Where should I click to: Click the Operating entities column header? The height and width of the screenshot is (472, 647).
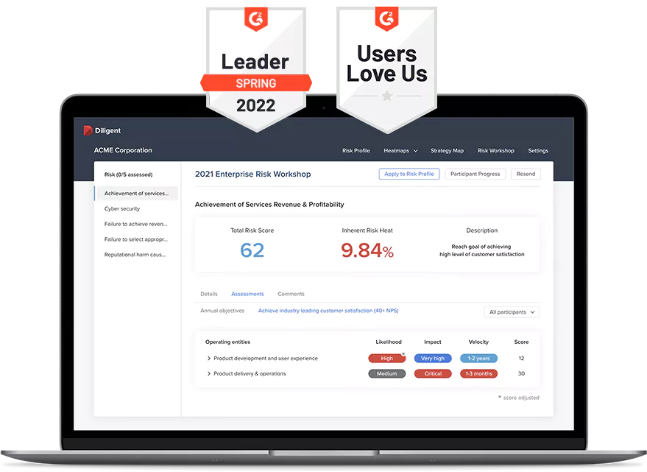pyautogui.click(x=227, y=342)
